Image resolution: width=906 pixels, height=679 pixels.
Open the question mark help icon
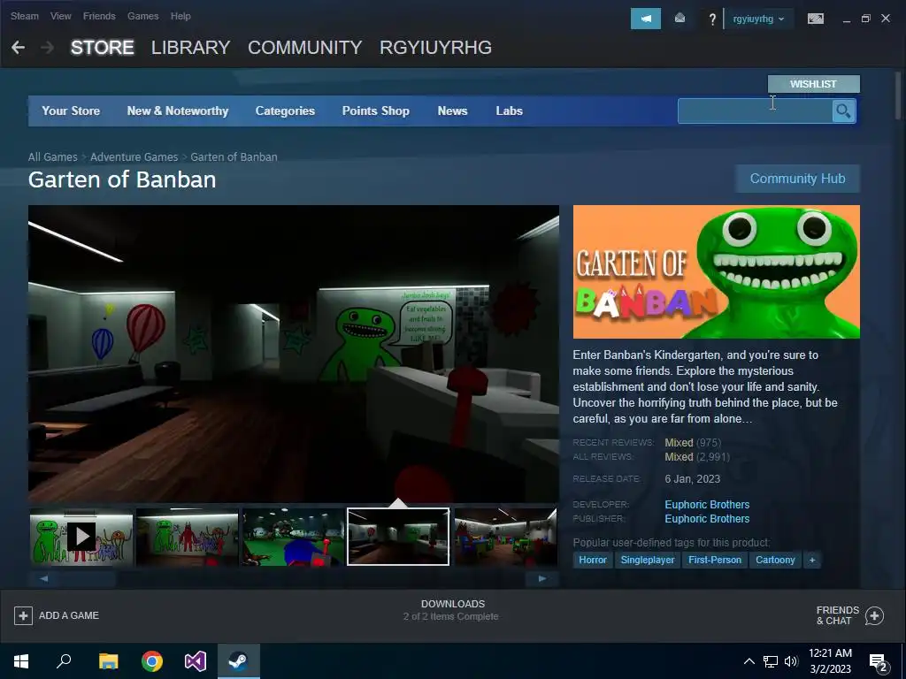[x=712, y=19]
